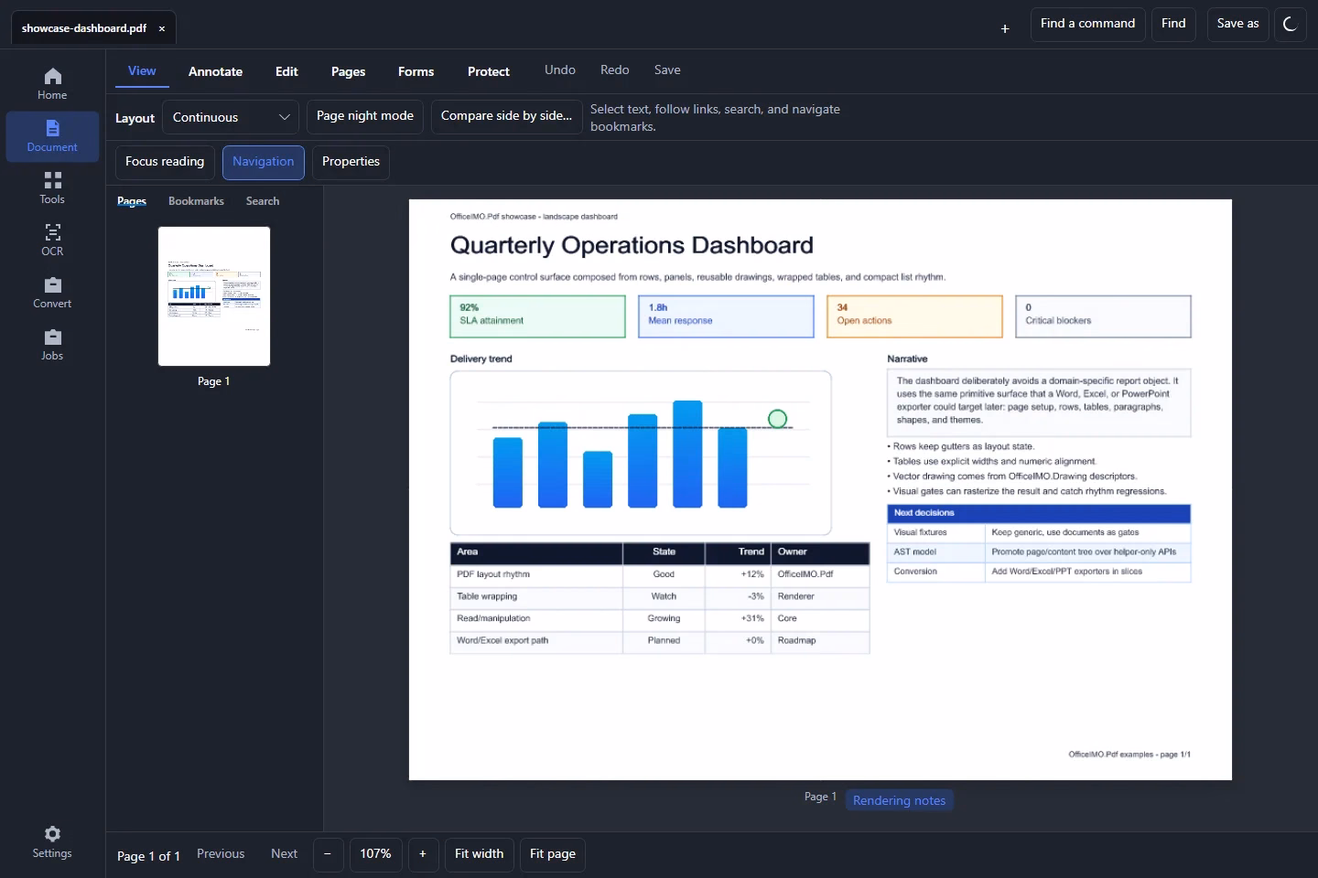Viewport: 1318px width, 878px height.
Task: Toggle Focus reading mode
Action: click(x=165, y=162)
